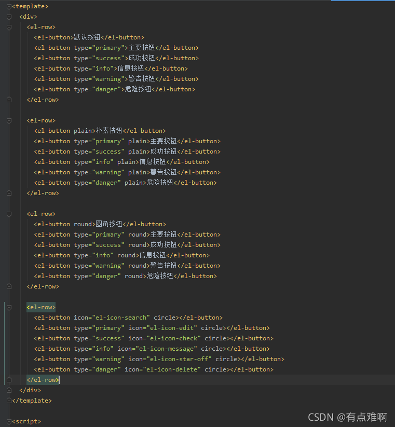Click the success 成功按钮 line without plain or round
Screen dimensions: 395x427
[x=116, y=58]
